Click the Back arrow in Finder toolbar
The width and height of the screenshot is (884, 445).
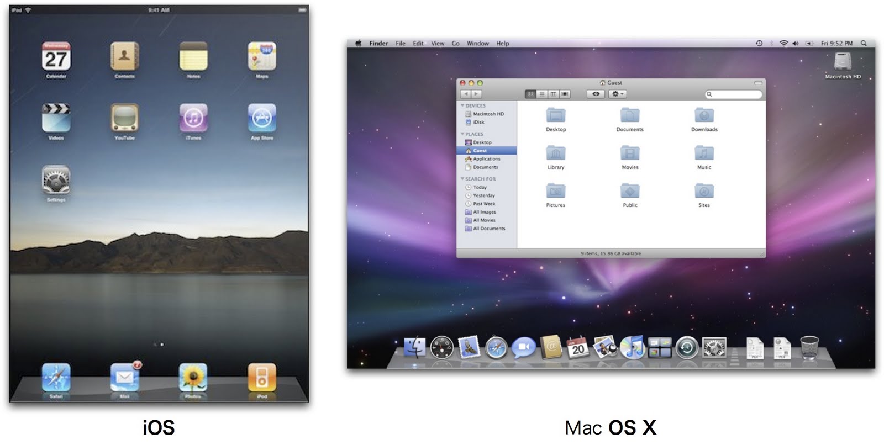pyautogui.click(x=466, y=94)
